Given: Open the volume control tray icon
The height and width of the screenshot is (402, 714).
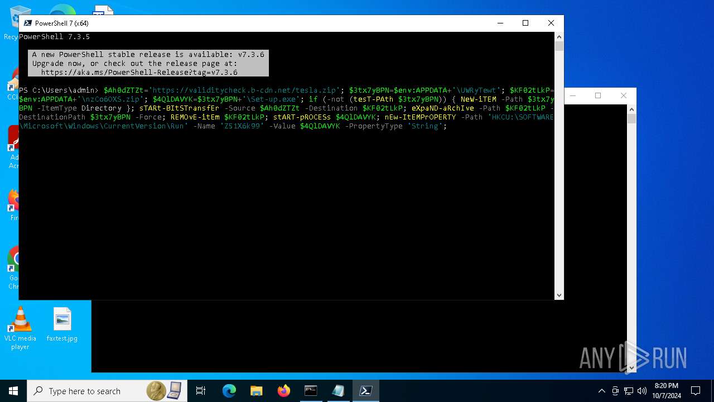Looking at the screenshot, I should (x=642, y=391).
